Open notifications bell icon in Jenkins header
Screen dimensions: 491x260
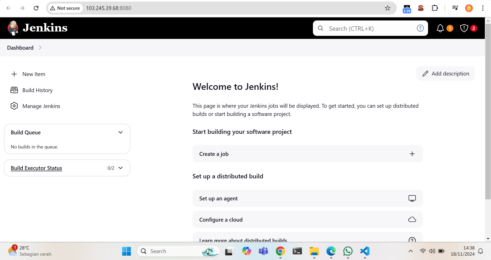click(440, 28)
